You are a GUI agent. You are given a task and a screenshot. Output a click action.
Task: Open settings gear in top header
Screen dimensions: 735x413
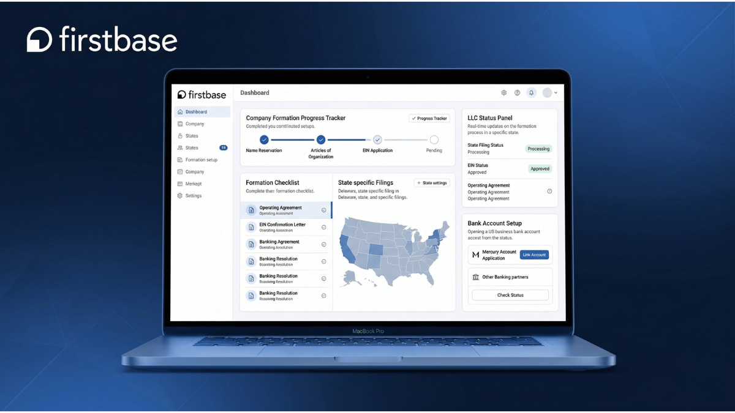[x=504, y=93]
